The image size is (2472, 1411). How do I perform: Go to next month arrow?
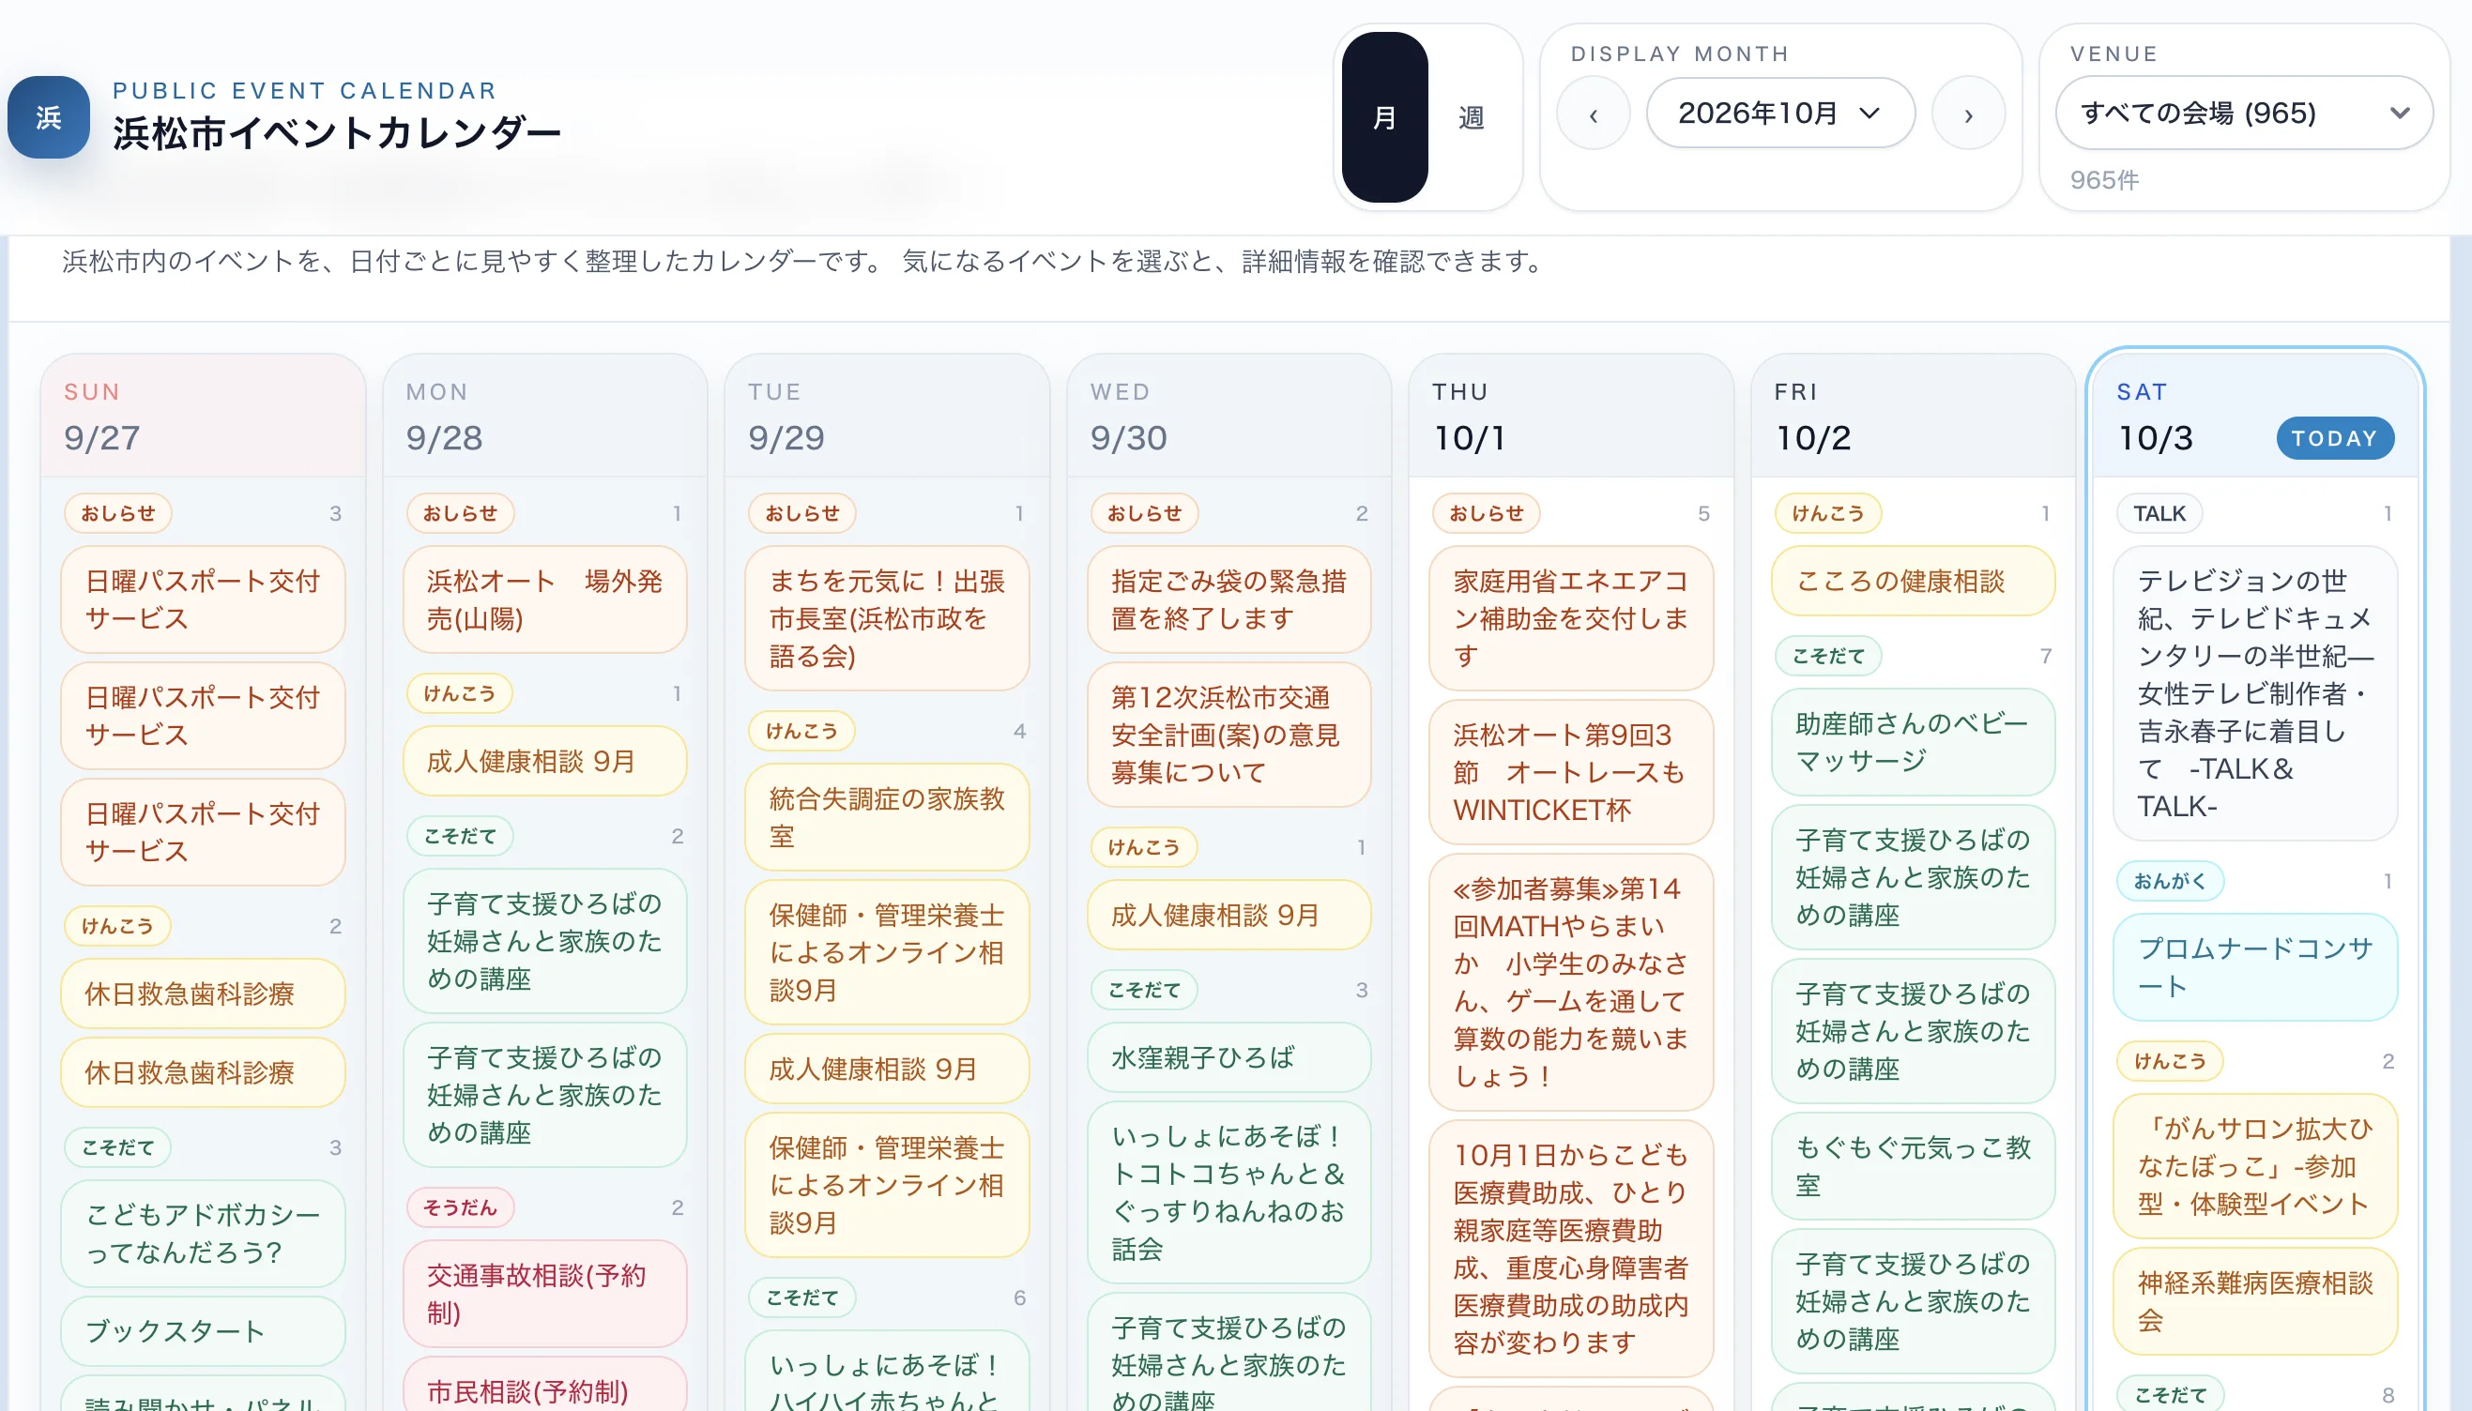[x=1968, y=114]
